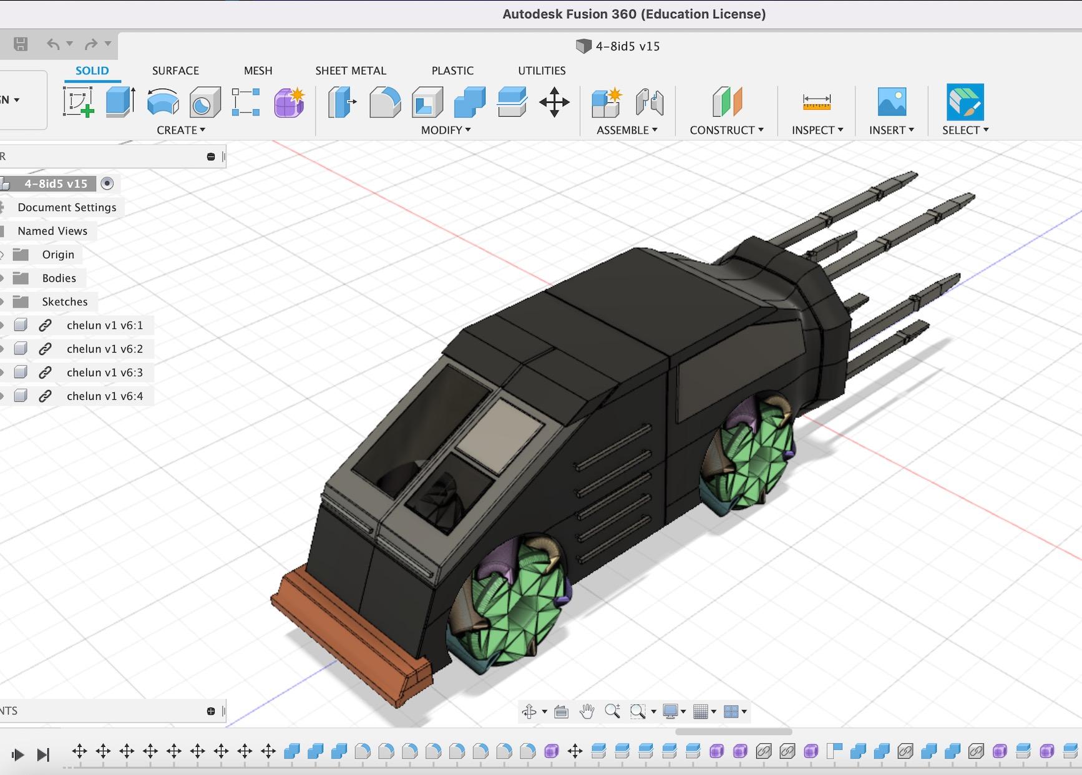Click the Measure tool icon
Viewport: 1082px width, 775px height.
coord(817,102)
